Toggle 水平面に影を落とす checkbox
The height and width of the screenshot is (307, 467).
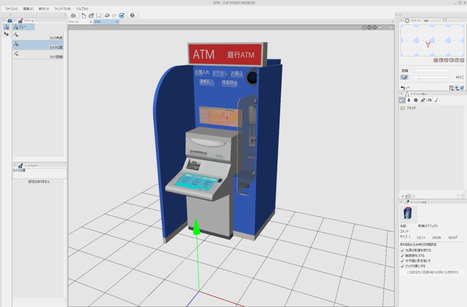click(x=403, y=260)
